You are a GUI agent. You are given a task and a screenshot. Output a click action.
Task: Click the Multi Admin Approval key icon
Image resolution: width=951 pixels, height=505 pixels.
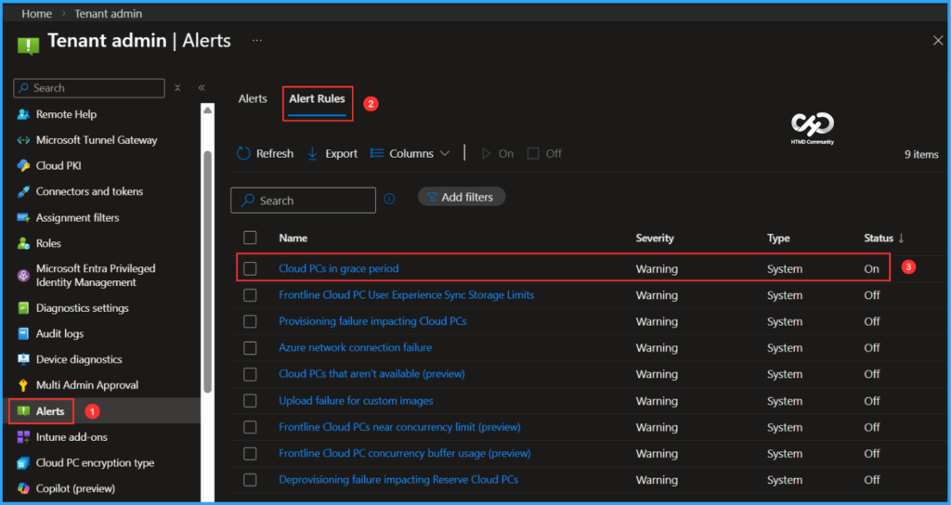(x=23, y=385)
